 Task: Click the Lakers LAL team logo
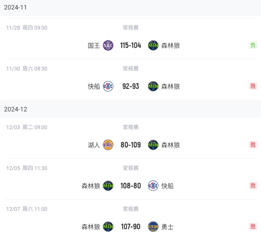[108, 145]
